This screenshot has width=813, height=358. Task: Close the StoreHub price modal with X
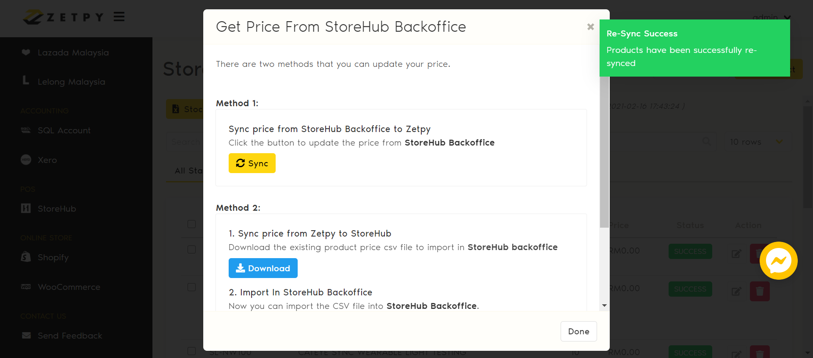coord(590,27)
